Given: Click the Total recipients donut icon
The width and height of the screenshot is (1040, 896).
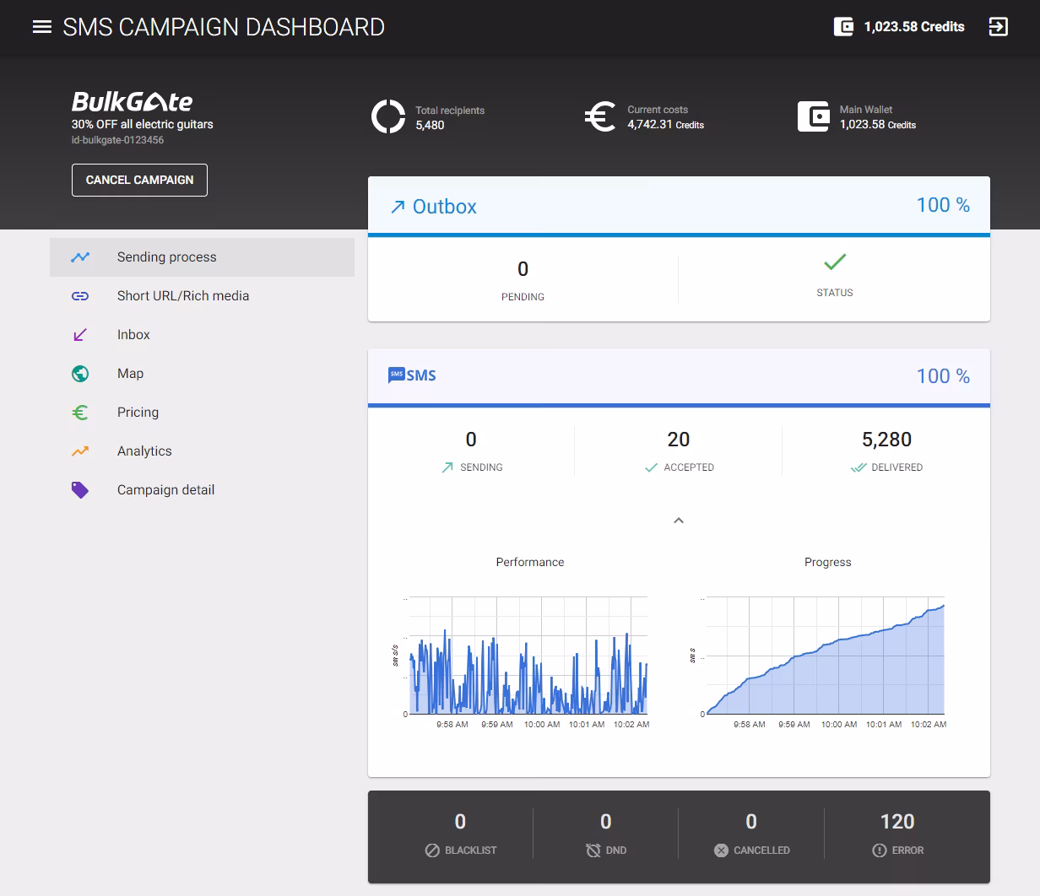Looking at the screenshot, I should coord(388,116).
